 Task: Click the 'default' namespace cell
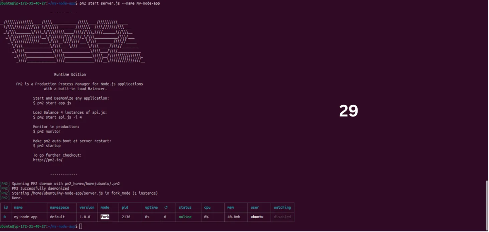57,217
